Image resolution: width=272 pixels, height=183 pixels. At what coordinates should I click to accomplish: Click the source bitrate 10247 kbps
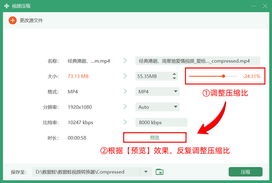tap(80, 123)
